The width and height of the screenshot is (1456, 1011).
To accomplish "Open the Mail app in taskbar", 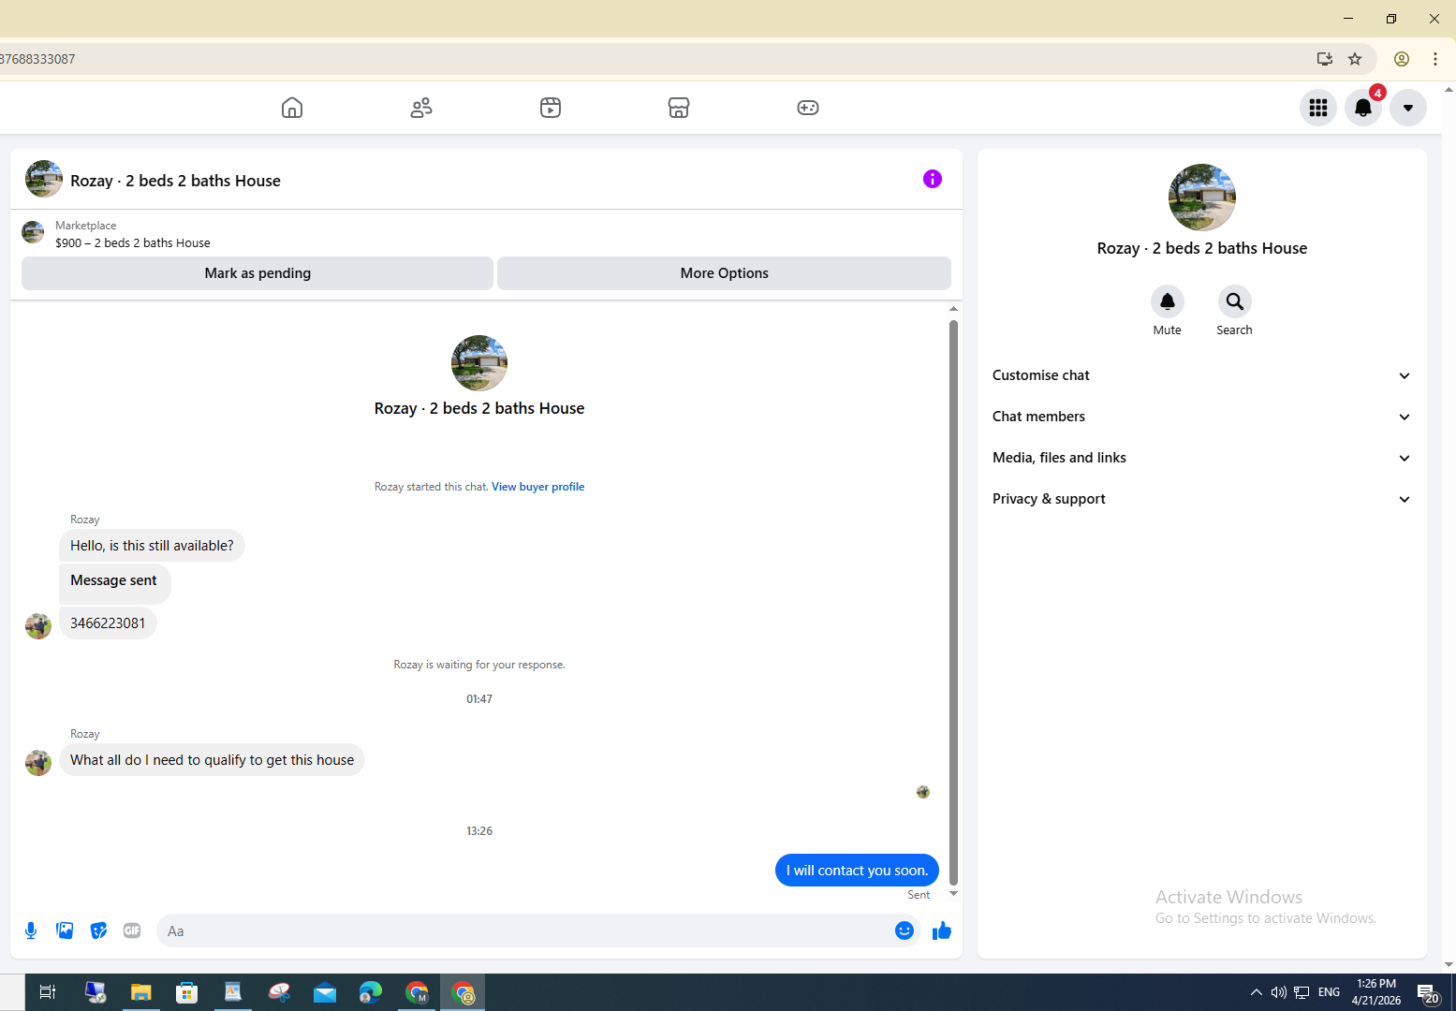I will (325, 992).
